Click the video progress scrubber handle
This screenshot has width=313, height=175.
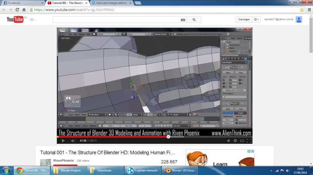[x=168, y=137]
